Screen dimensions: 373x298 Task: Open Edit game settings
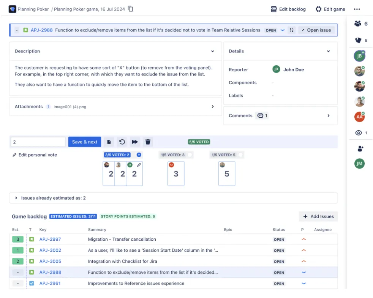pos(330,9)
